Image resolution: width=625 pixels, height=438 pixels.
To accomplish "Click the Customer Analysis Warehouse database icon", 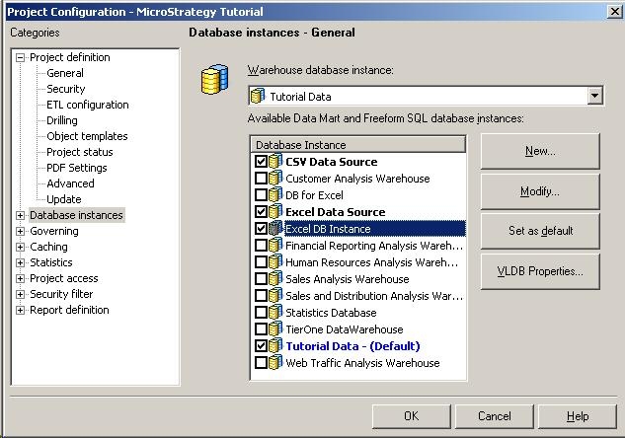I will (275, 179).
